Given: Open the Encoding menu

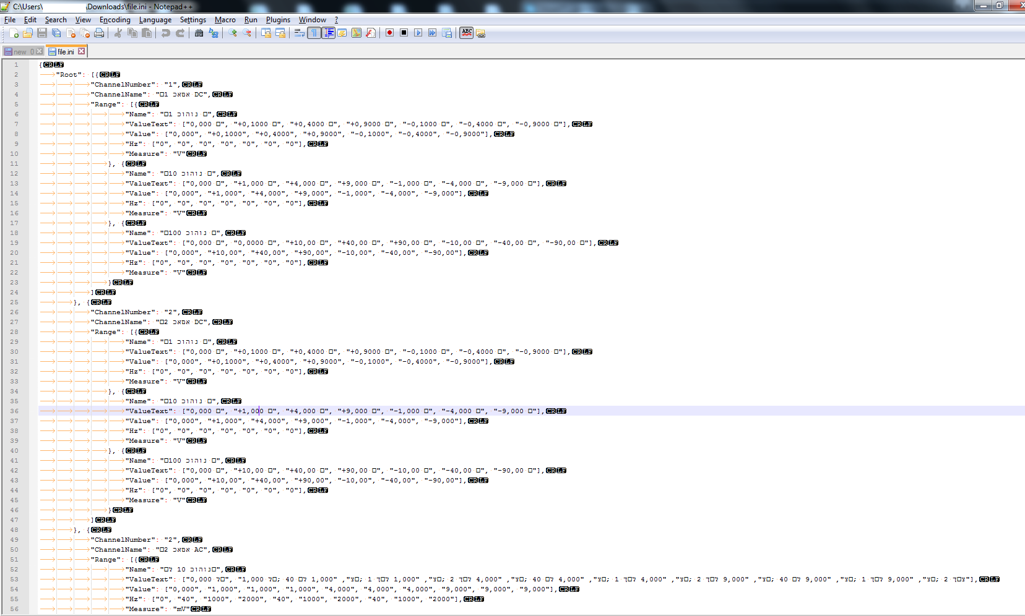Looking at the screenshot, I should click(x=115, y=19).
